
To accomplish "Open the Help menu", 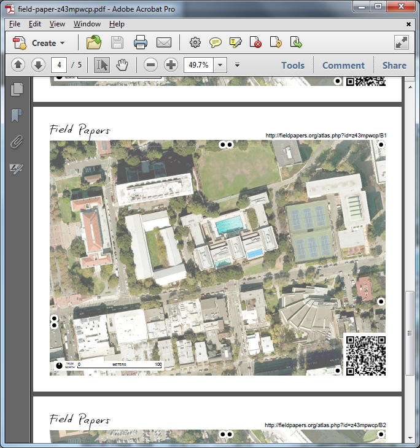I will point(117,24).
